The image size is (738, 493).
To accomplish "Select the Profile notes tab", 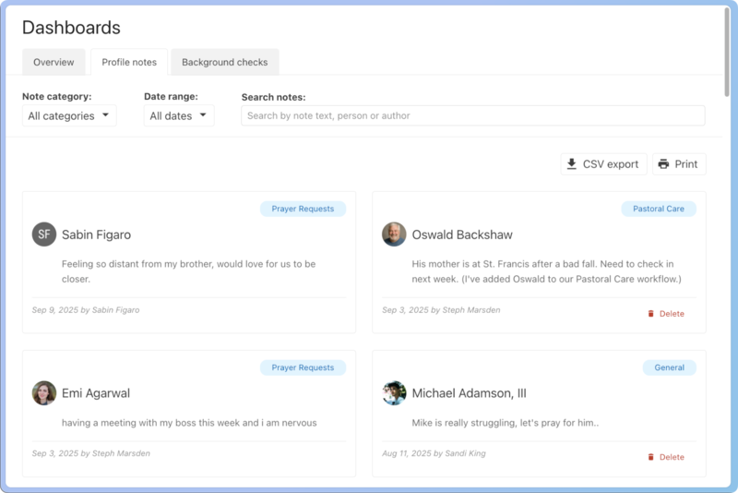I will [x=129, y=62].
